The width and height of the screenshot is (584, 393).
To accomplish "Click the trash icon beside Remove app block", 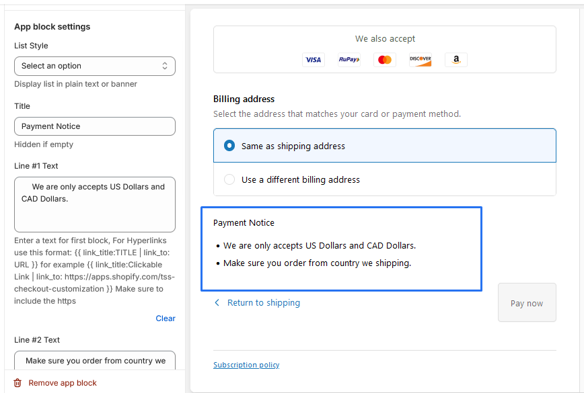I will point(18,383).
